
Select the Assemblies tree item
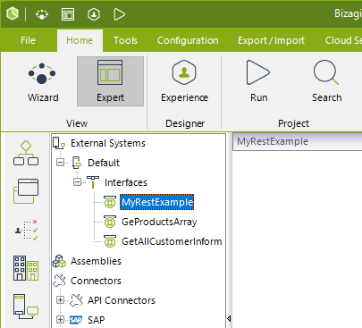pyautogui.click(x=96, y=261)
